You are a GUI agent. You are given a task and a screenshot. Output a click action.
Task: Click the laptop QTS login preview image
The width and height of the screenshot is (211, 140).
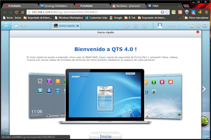(x=105, y=95)
